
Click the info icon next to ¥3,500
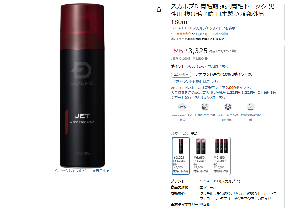pos(206,59)
